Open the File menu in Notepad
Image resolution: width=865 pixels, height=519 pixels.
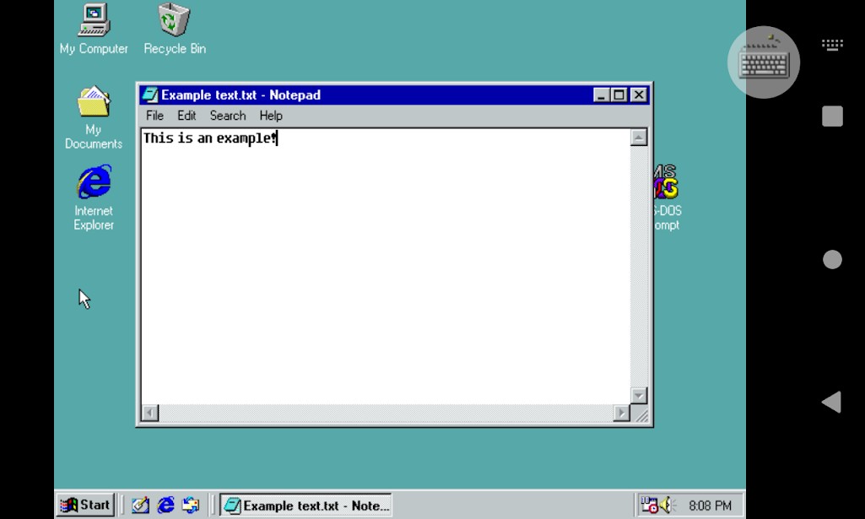pyautogui.click(x=154, y=116)
